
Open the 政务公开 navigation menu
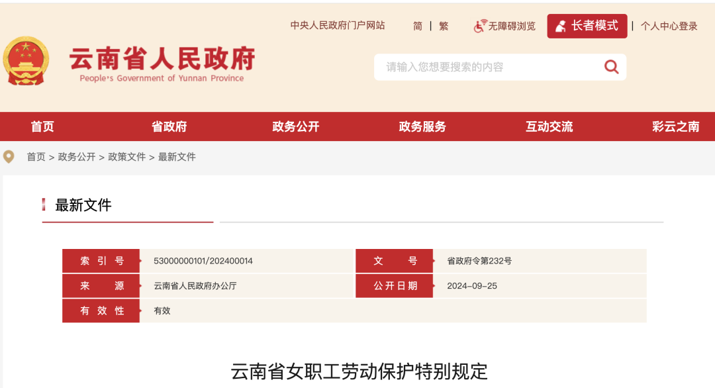[x=297, y=126]
